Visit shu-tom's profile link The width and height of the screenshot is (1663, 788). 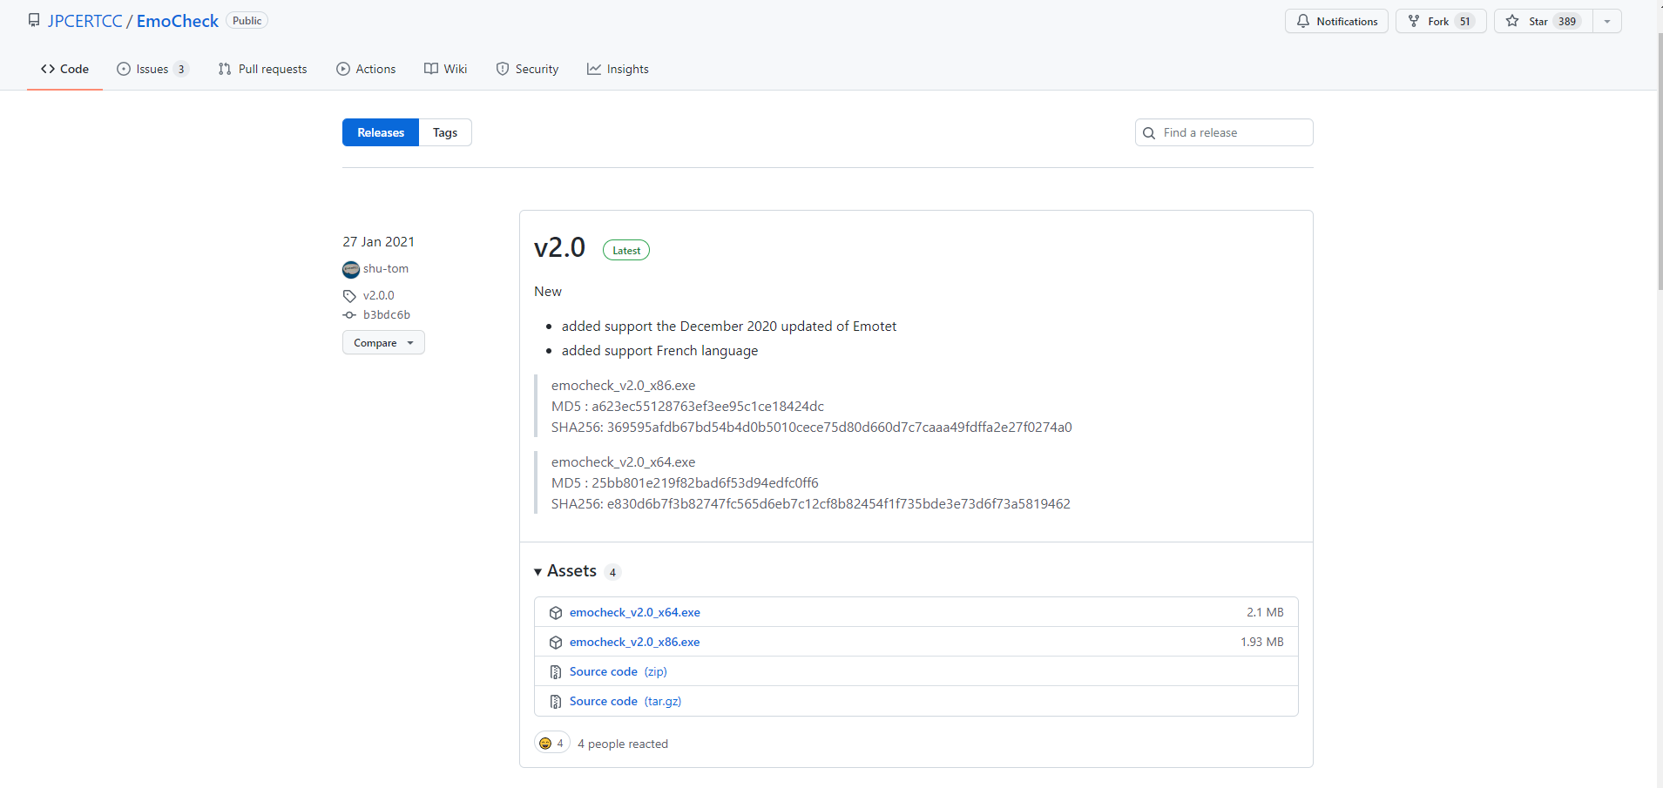386,268
